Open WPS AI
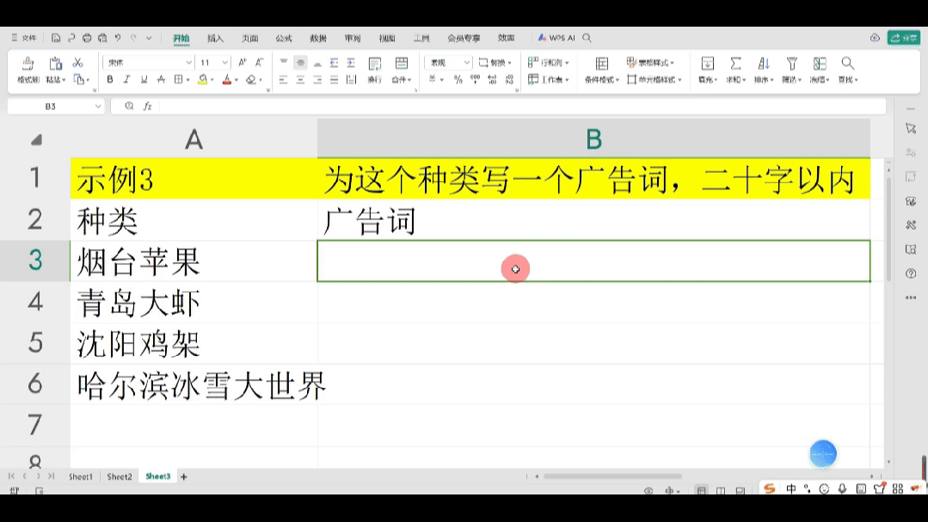 tap(556, 38)
